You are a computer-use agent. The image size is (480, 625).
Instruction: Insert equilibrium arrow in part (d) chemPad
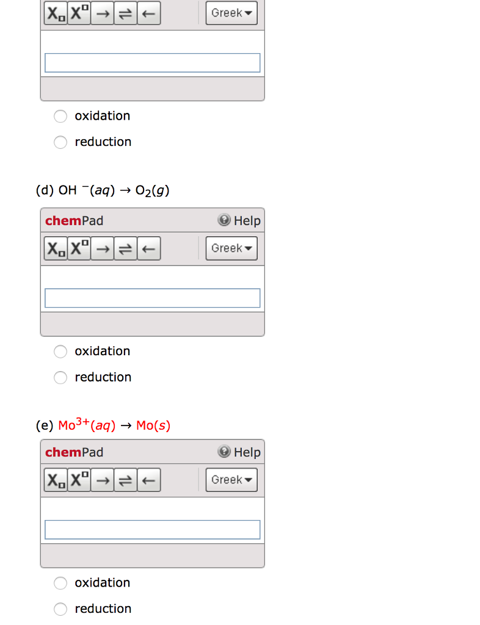pyautogui.click(x=126, y=248)
